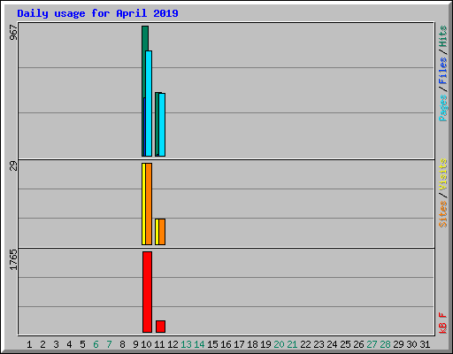Click day 3 on the date axis
Viewport: 453px width, 354px height.
click(x=56, y=344)
